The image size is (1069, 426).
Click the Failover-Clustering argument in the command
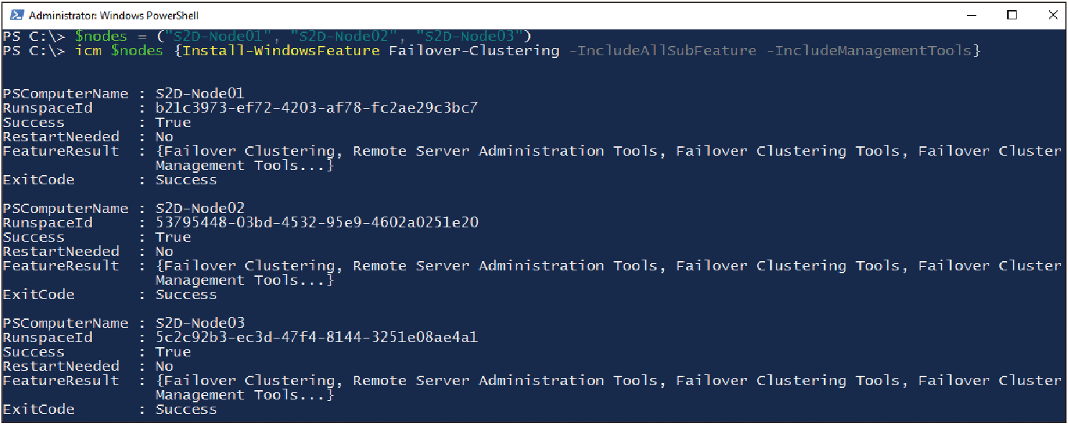point(474,51)
